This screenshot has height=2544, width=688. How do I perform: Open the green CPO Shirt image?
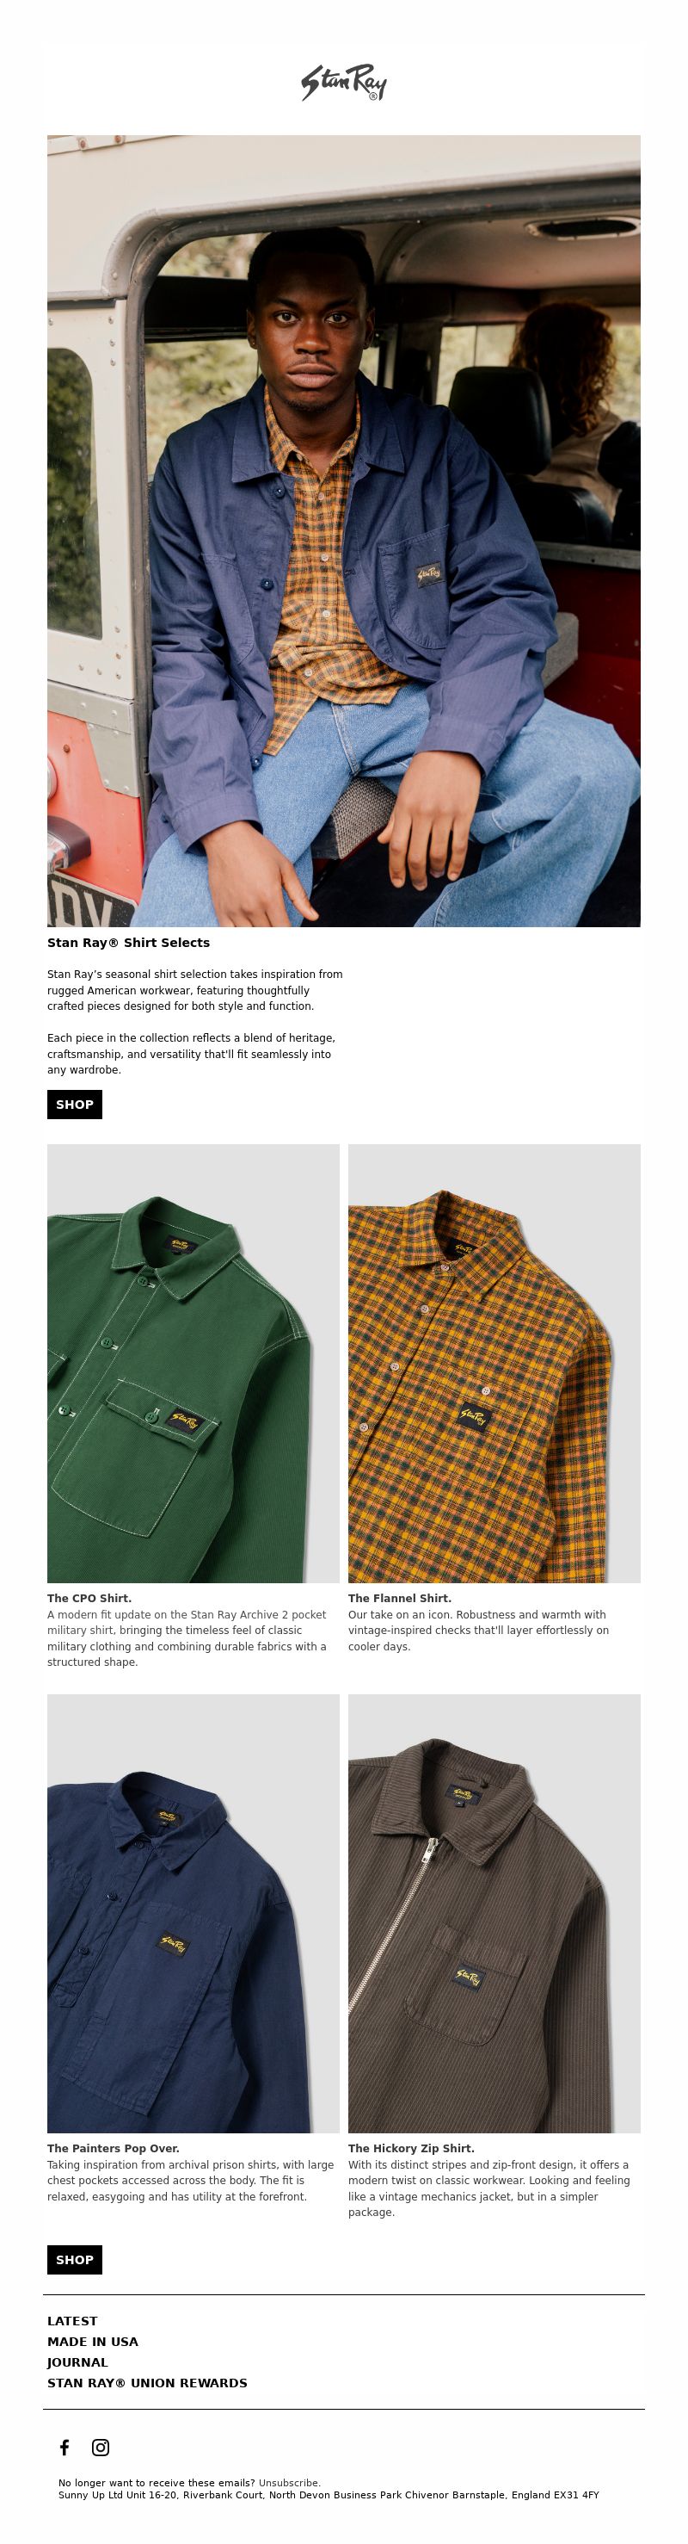pos(193,1363)
